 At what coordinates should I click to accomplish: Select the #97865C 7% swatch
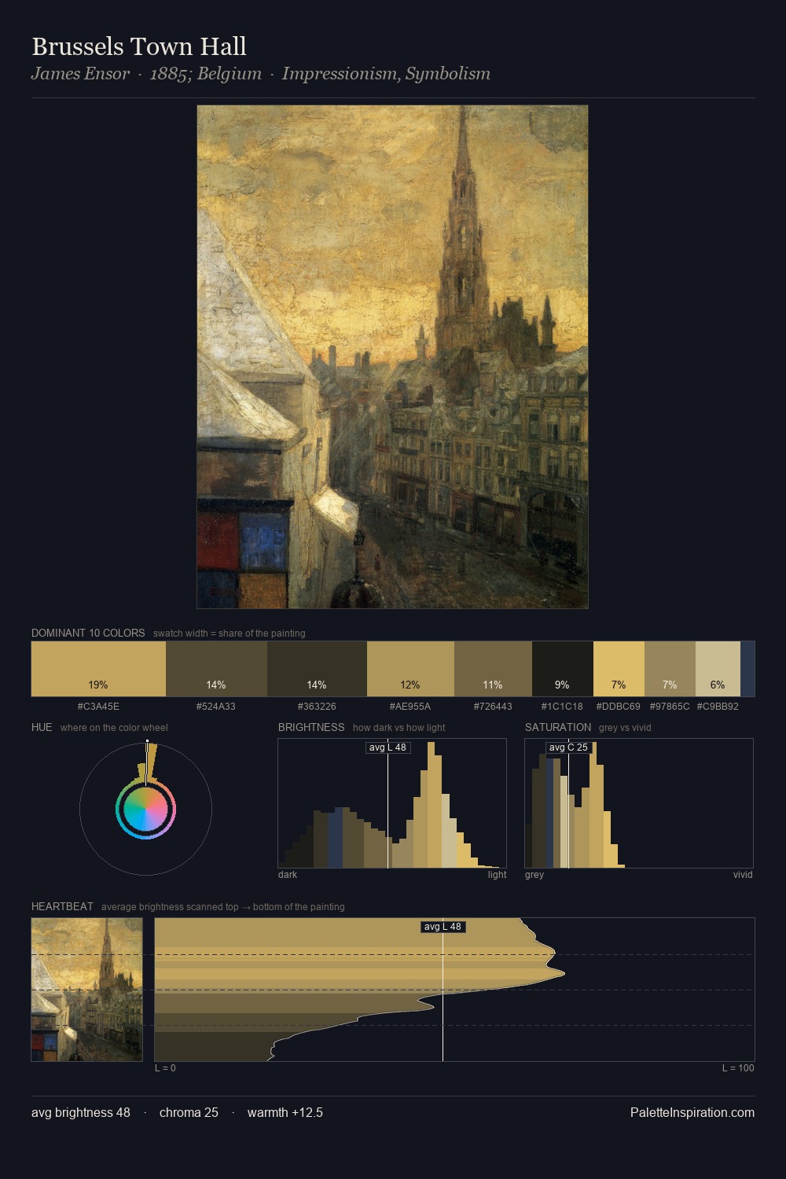pyautogui.click(x=670, y=669)
